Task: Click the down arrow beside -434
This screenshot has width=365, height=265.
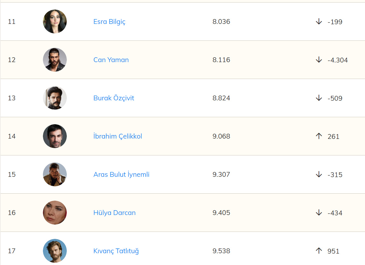Action: 319,213
